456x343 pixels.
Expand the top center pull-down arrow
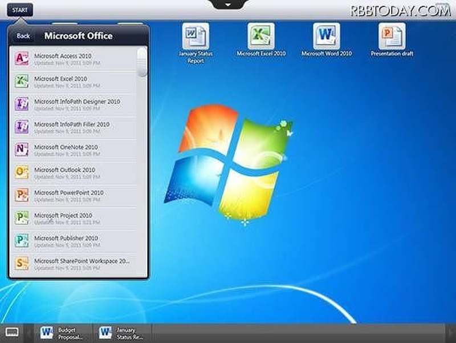click(x=228, y=5)
